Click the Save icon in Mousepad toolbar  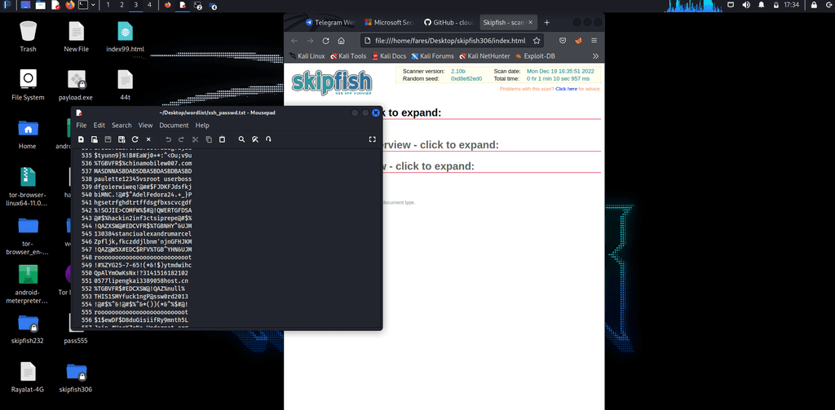point(108,139)
